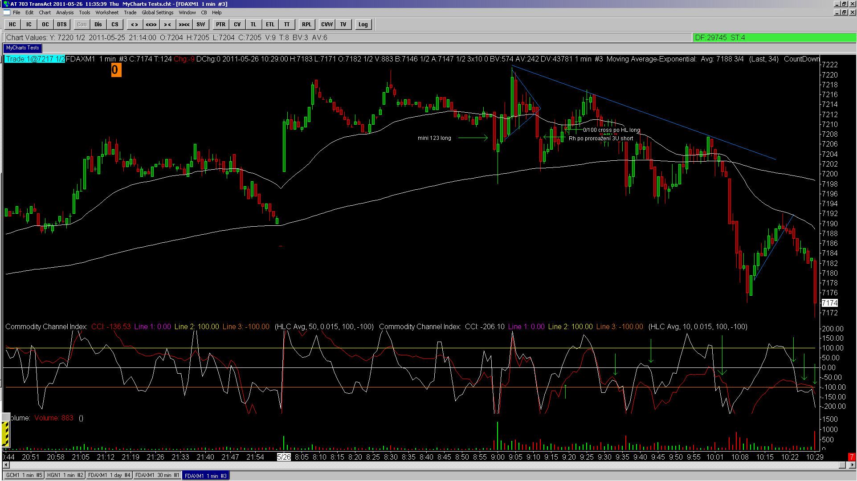Open the Trade menu dropdown

[130, 12]
